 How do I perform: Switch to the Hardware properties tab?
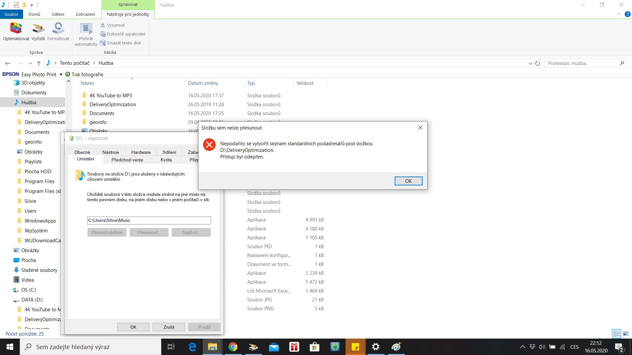click(141, 152)
